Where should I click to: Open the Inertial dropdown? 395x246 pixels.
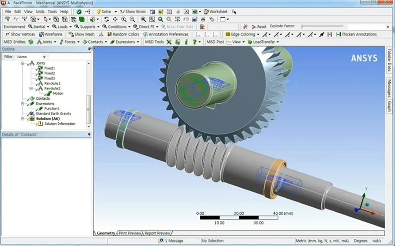coord(39,27)
